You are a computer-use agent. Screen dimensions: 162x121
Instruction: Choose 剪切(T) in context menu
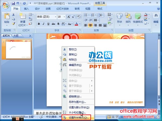pos(78,49)
